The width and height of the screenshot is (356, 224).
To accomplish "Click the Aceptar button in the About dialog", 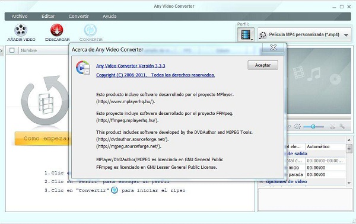I will tap(263, 65).
